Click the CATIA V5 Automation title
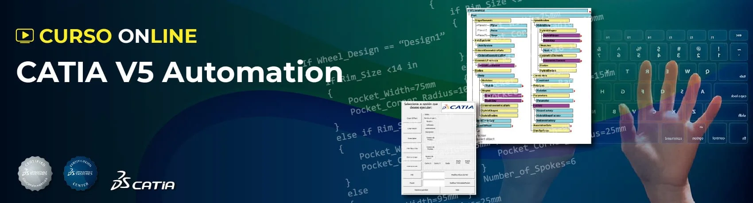This screenshot has height=203, width=753. [179, 72]
